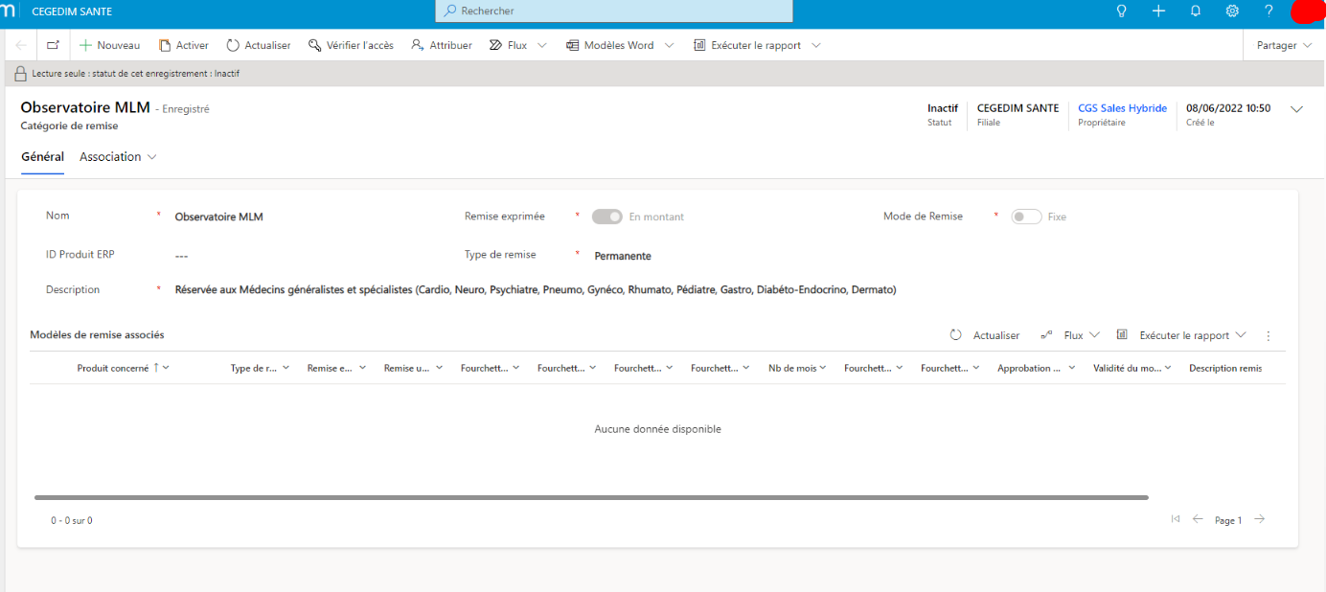Go to next page arrow
This screenshot has height=592, width=1326.
pos(1260,519)
